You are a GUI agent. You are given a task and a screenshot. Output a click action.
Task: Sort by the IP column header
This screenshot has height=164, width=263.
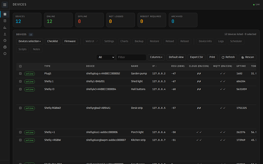[154, 66]
